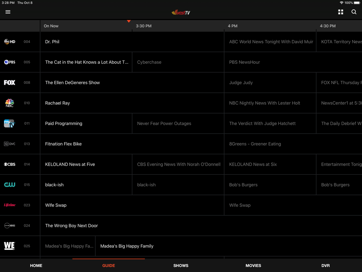
Task: Open the On Now Wife Swap episode
Action: [x=132, y=205]
